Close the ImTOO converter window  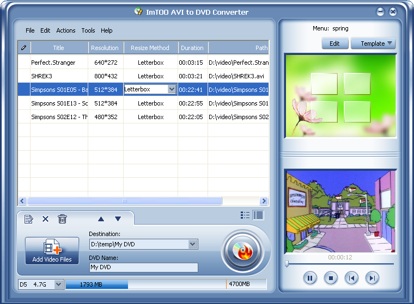[x=393, y=11]
